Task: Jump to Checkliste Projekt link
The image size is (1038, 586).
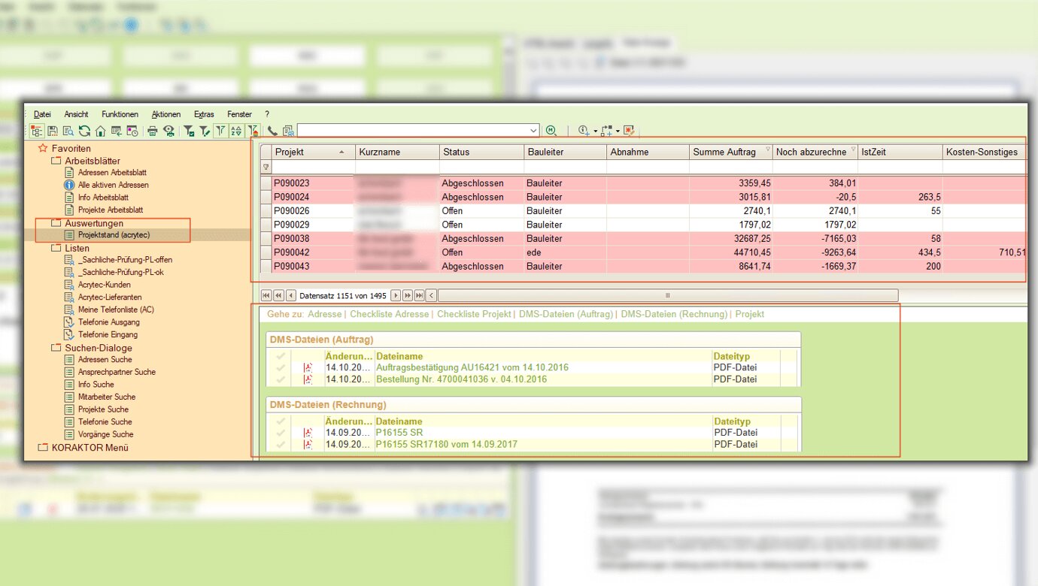Action: tap(474, 314)
